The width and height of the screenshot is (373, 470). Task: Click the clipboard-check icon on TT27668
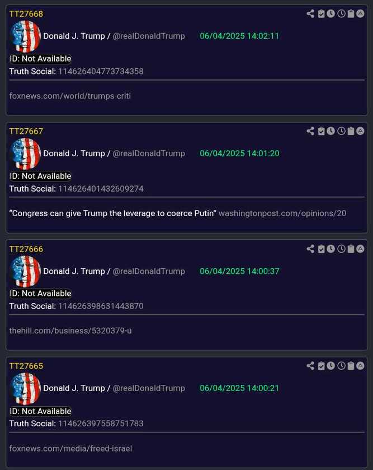(321, 14)
